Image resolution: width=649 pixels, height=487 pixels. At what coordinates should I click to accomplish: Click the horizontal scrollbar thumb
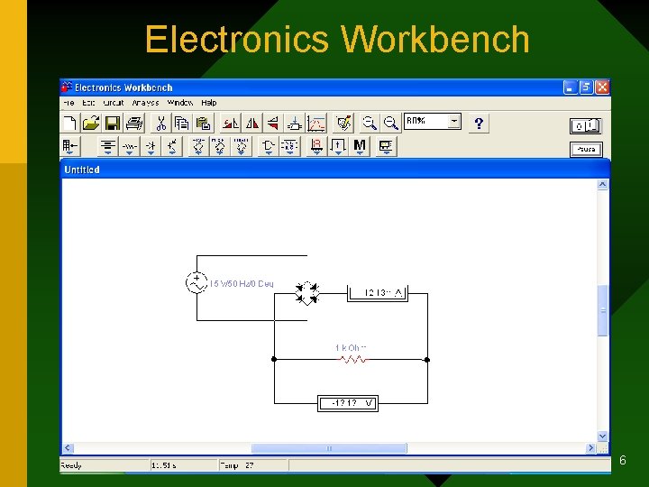[329, 448]
